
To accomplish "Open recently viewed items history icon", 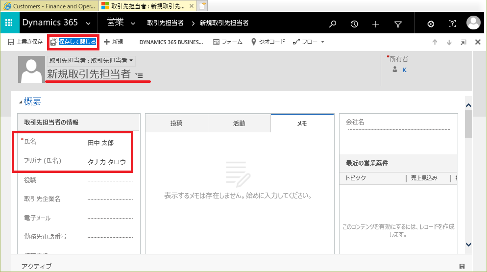I will 354,24.
